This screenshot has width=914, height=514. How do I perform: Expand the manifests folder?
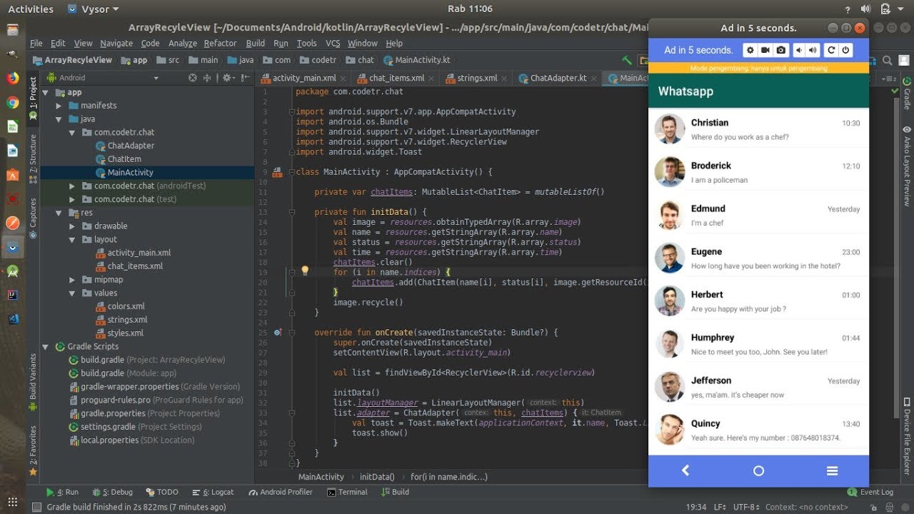point(59,106)
